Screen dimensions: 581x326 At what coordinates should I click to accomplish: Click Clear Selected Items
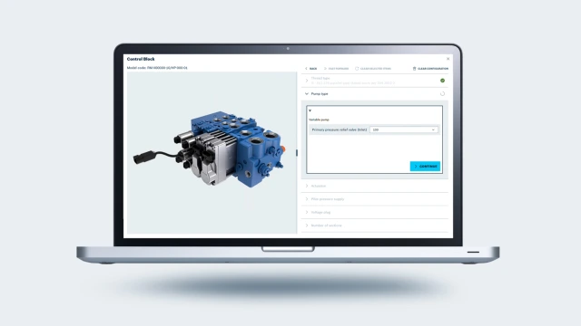point(373,69)
